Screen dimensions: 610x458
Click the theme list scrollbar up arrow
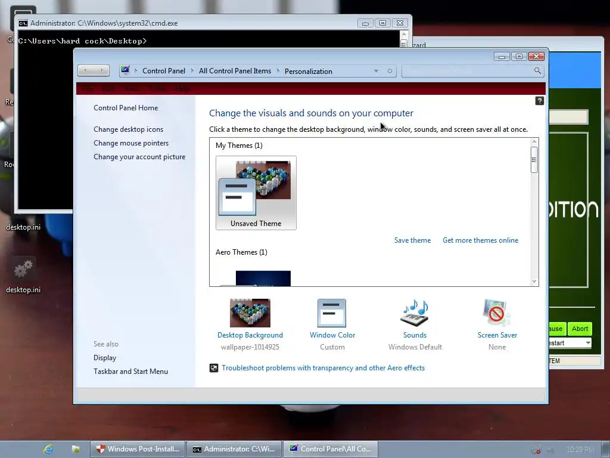534,142
